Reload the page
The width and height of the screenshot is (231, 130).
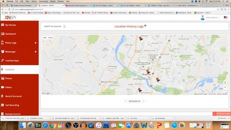pos(9,9)
